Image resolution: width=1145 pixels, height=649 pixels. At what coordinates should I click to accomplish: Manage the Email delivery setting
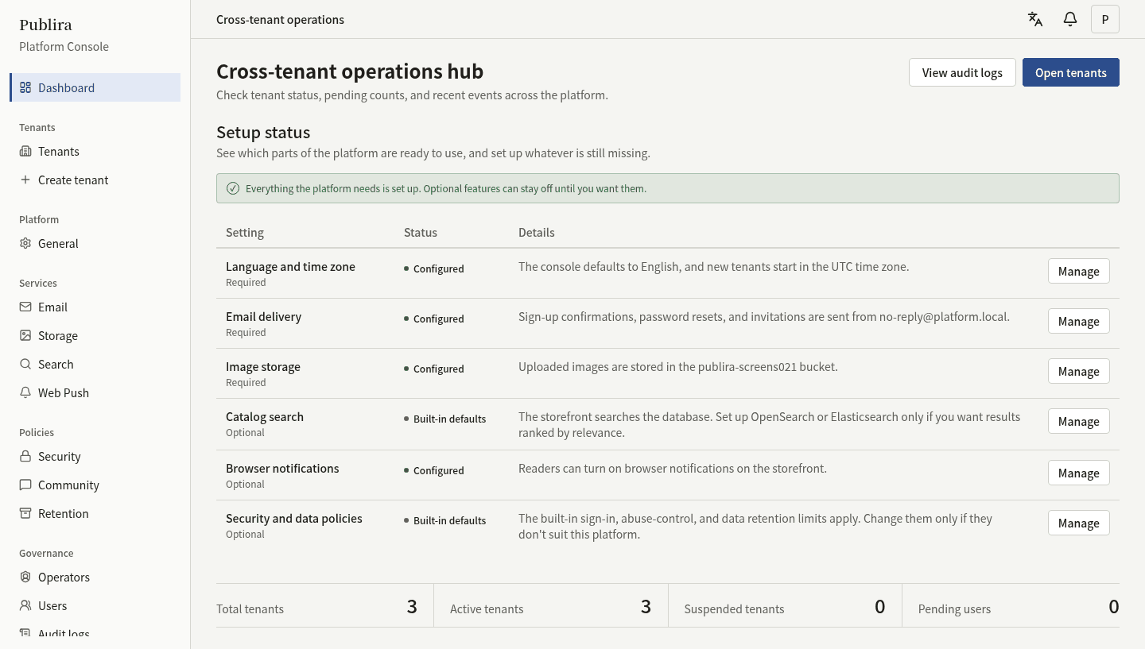(x=1078, y=321)
